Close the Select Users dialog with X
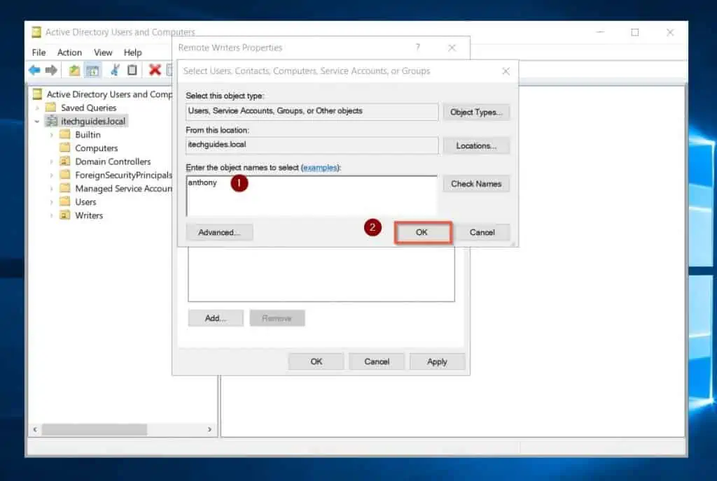 [506, 71]
